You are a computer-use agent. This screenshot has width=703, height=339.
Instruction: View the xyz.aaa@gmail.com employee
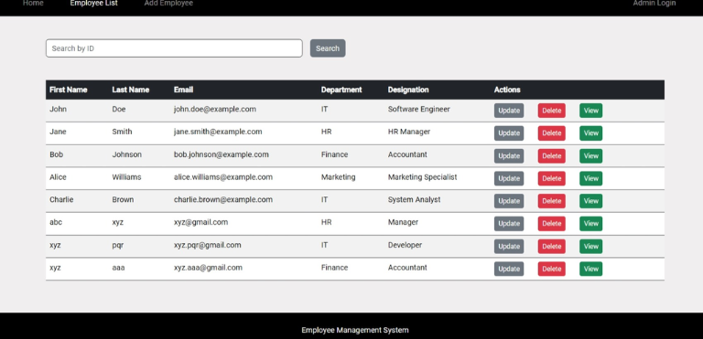[591, 269]
